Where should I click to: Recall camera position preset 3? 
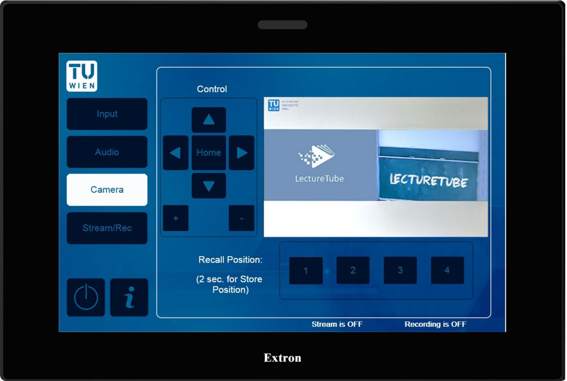[x=400, y=271]
